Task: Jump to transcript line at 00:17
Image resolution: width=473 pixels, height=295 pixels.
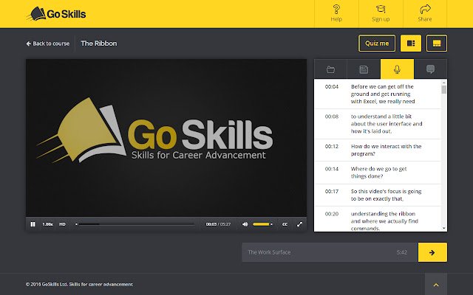Action: pyautogui.click(x=378, y=195)
